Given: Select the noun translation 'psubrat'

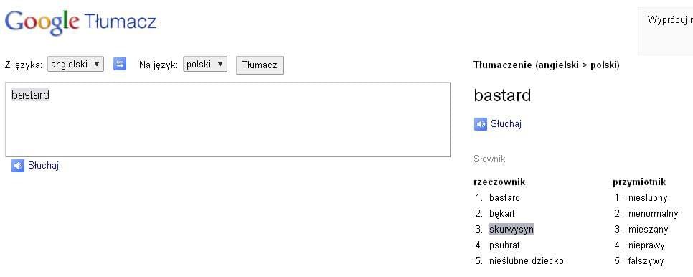Looking at the screenshot, I should pyautogui.click(x=504, y=245).
